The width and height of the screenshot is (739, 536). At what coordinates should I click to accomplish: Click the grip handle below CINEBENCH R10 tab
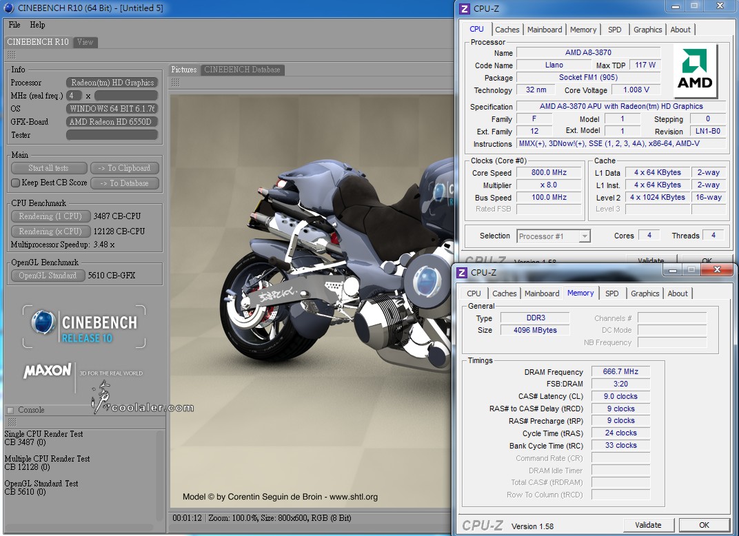11,54
